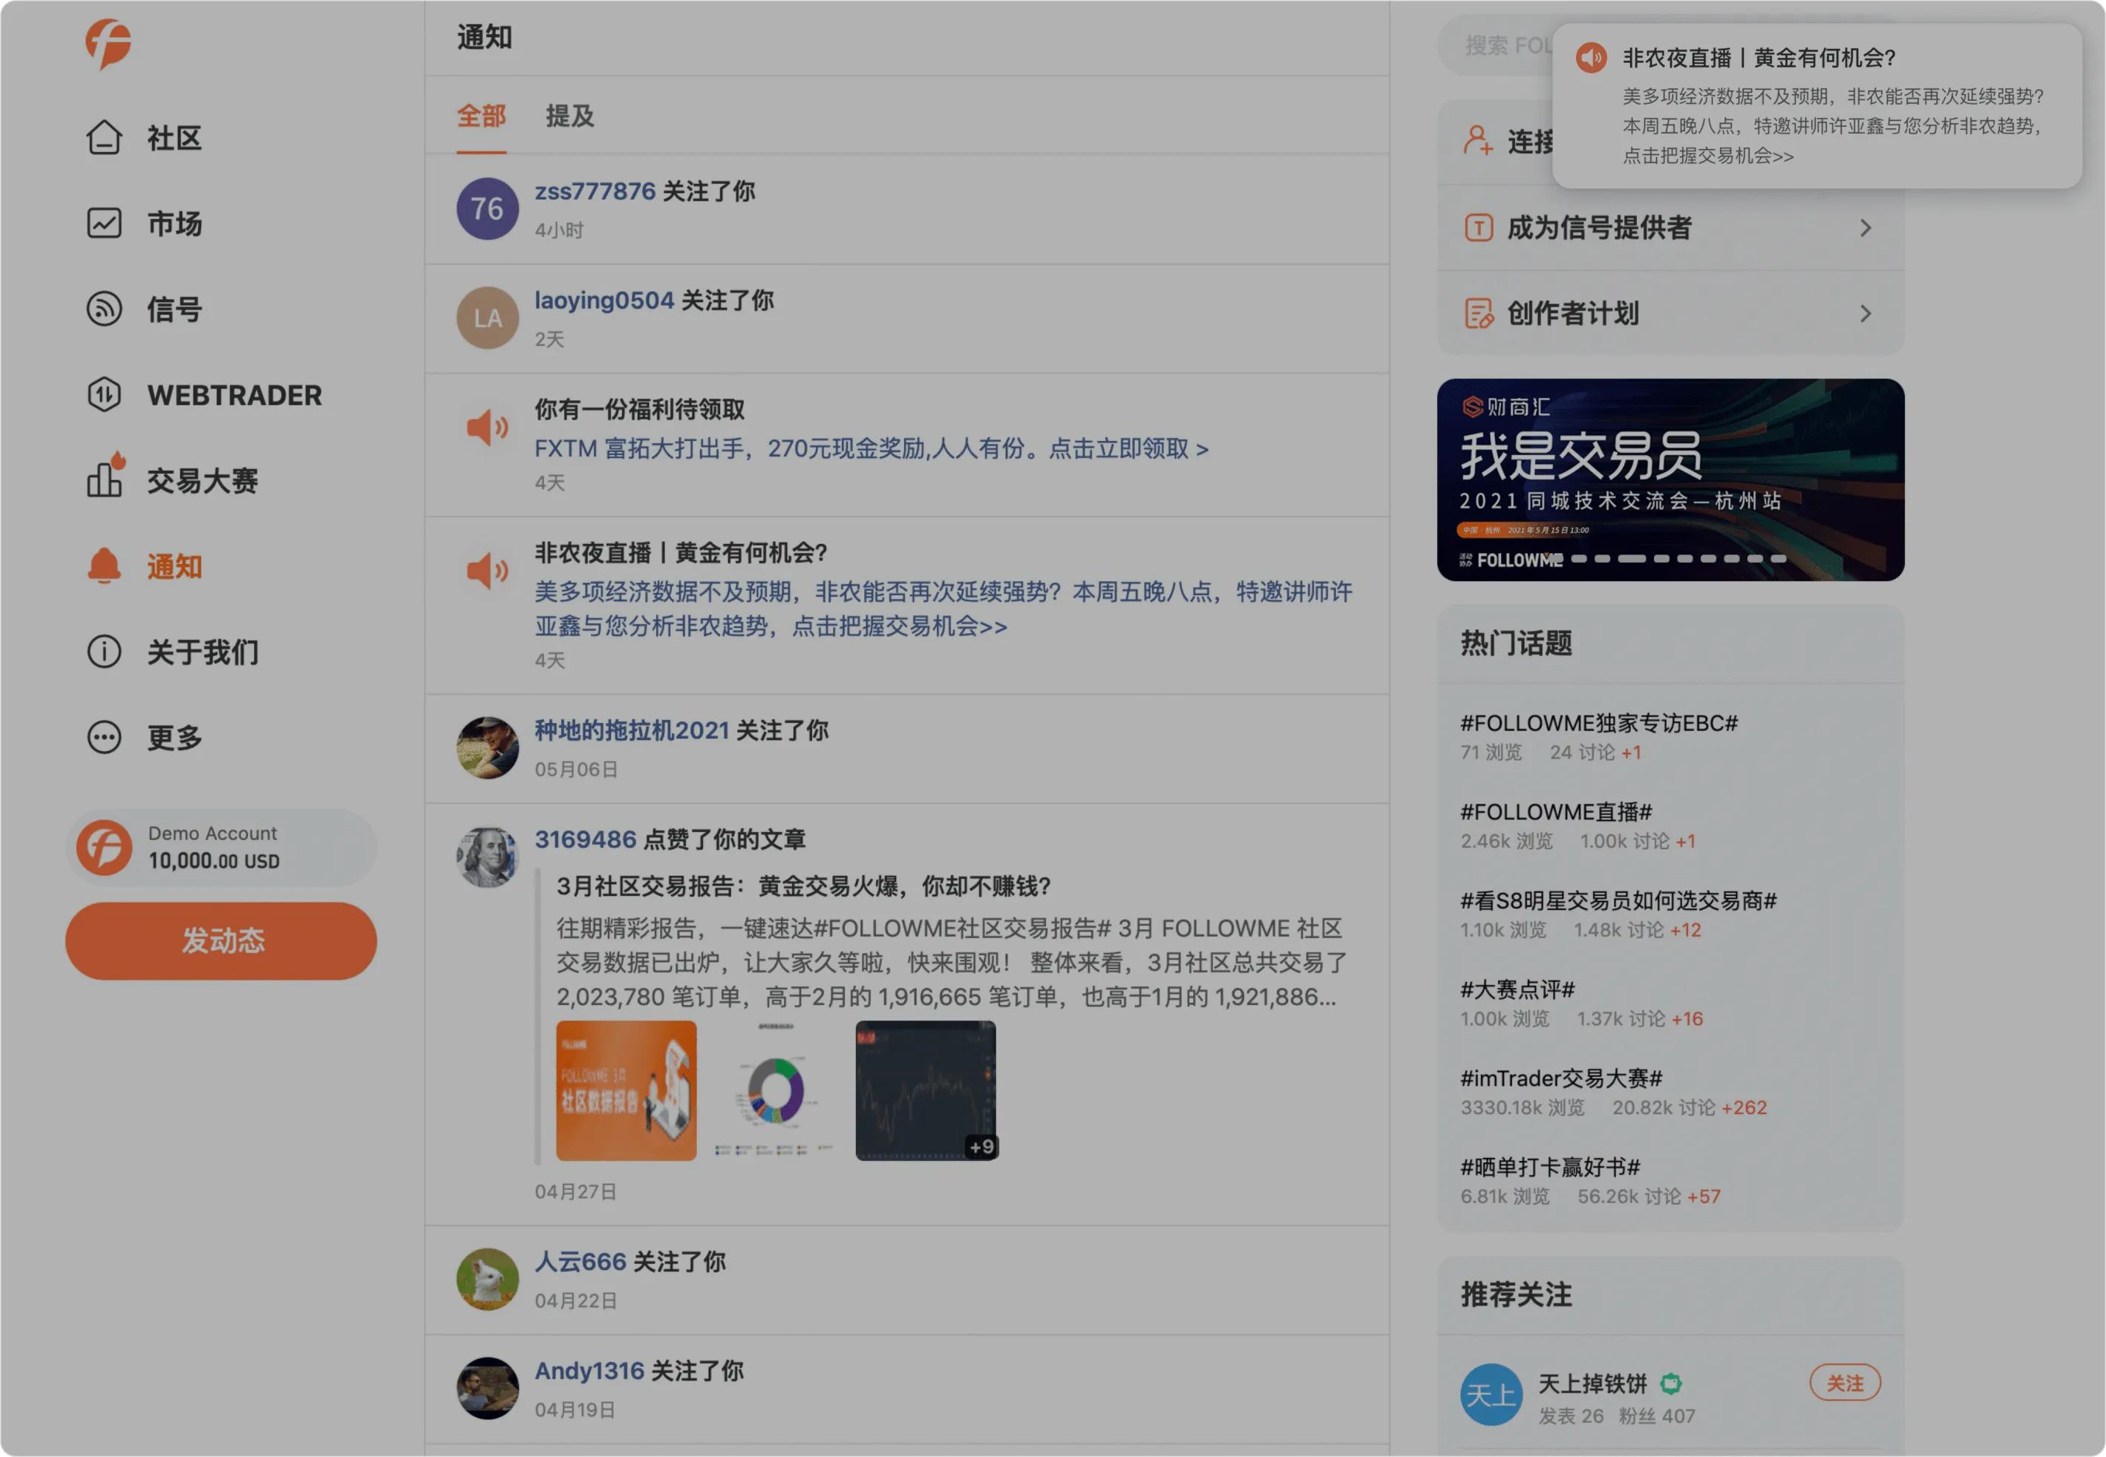Open the 美多项经济数据不及预期 notification link

coord(944,609)
